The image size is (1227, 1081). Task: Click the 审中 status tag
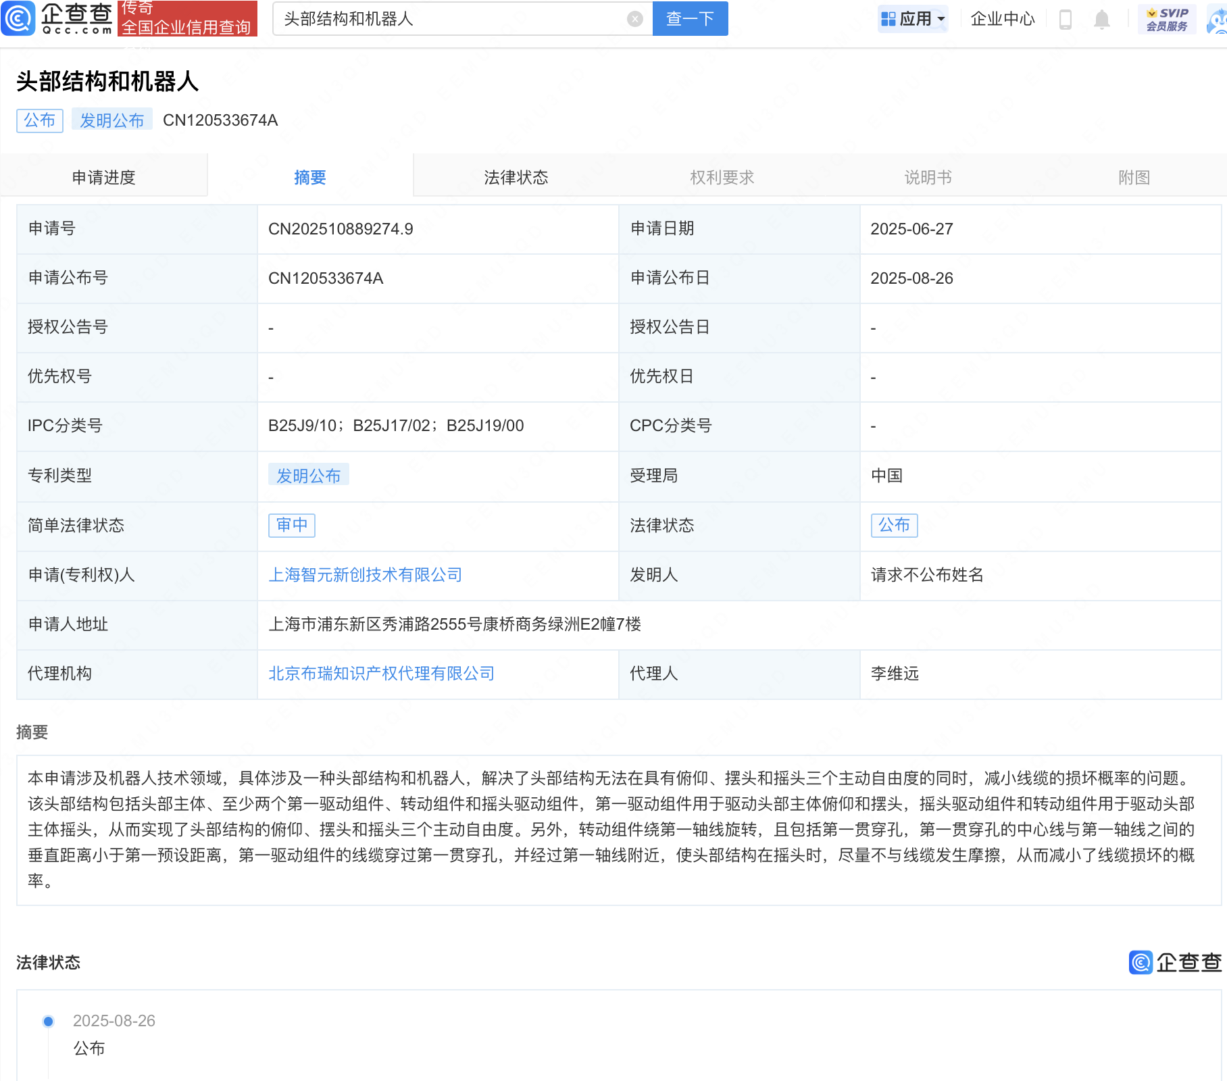292,525
